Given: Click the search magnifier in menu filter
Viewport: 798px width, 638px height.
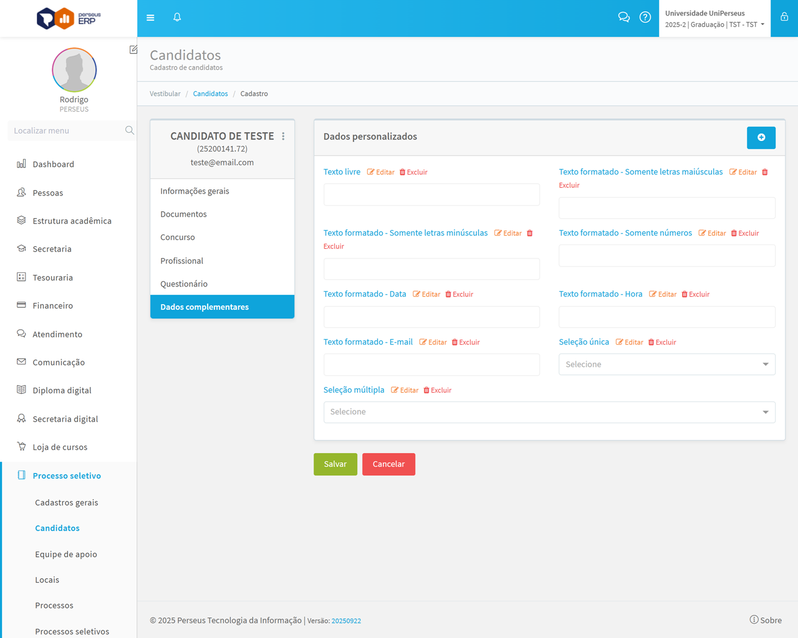Looking at the screenshot, I should point(129,130).
